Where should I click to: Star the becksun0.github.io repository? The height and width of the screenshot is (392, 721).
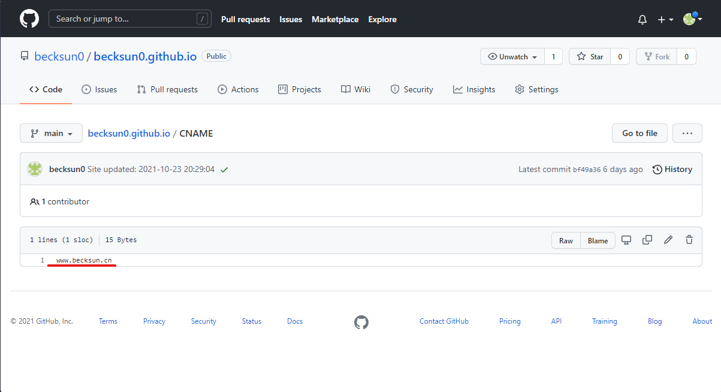(590, 57)
